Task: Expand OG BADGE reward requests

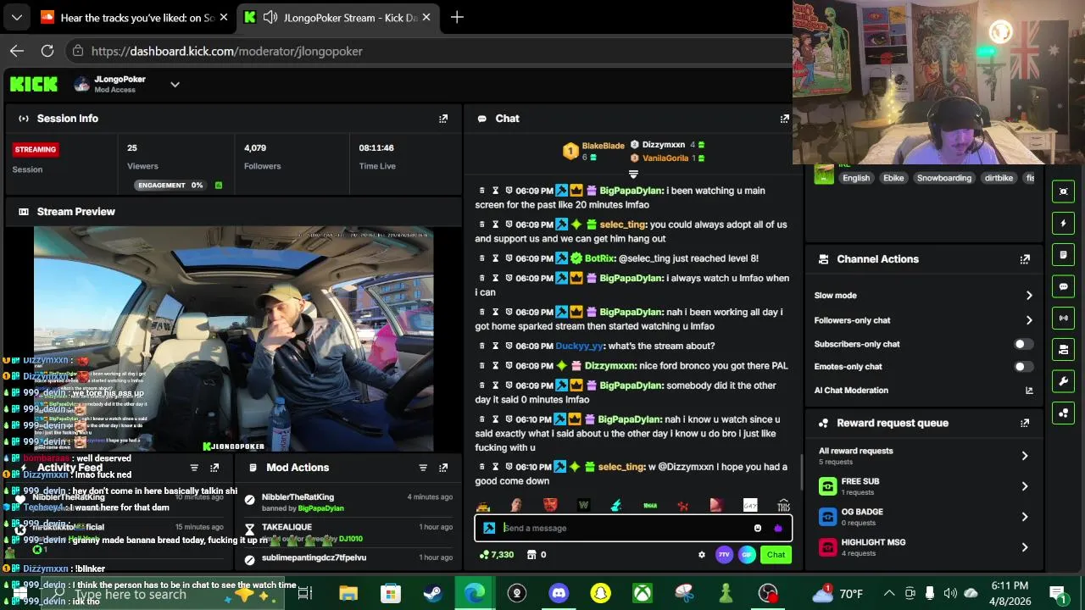Action: tap(1025, 517)
